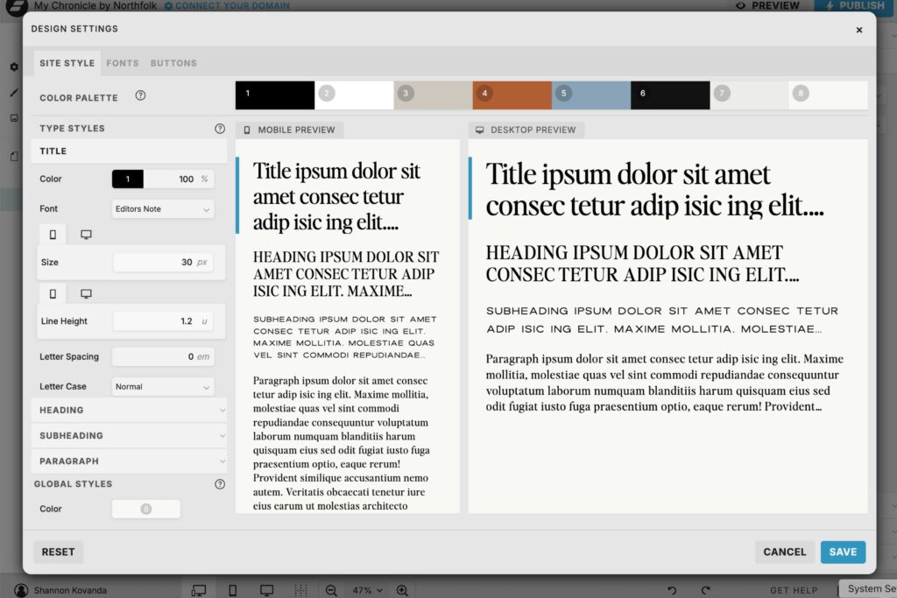The width and height of the screenshot is (897, 598).
Task: Select orange palette color 4
Action: click(512, 95)
